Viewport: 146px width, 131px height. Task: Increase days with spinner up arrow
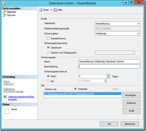point(108,75)
